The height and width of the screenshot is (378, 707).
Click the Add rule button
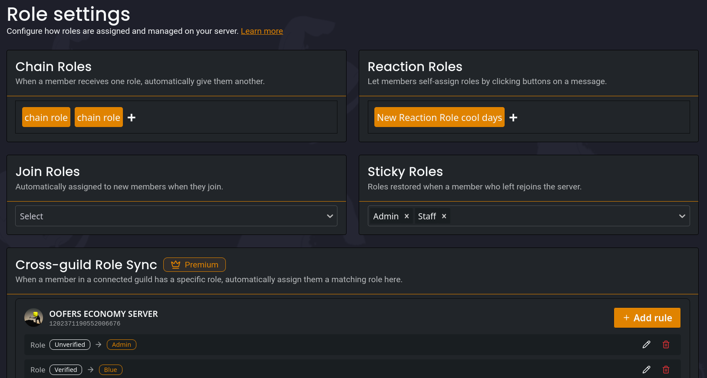click(x=647, y=318)
